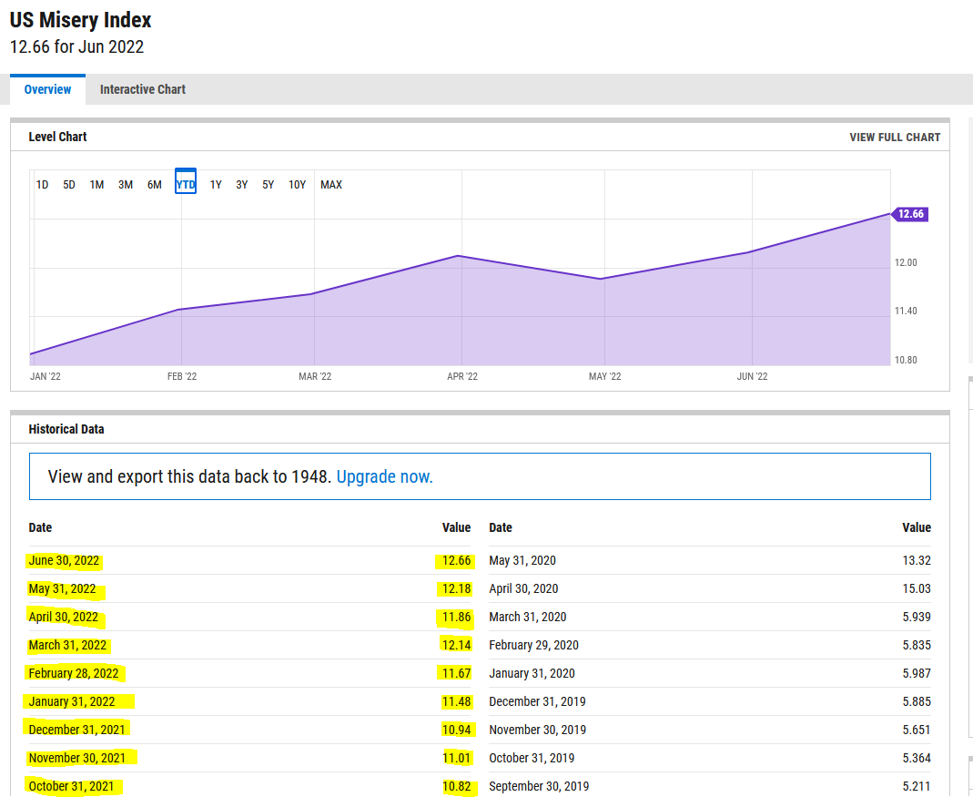Click the May 31, 2020 date
This screenshot has height=797, width=973.
[x=522, y=560]
